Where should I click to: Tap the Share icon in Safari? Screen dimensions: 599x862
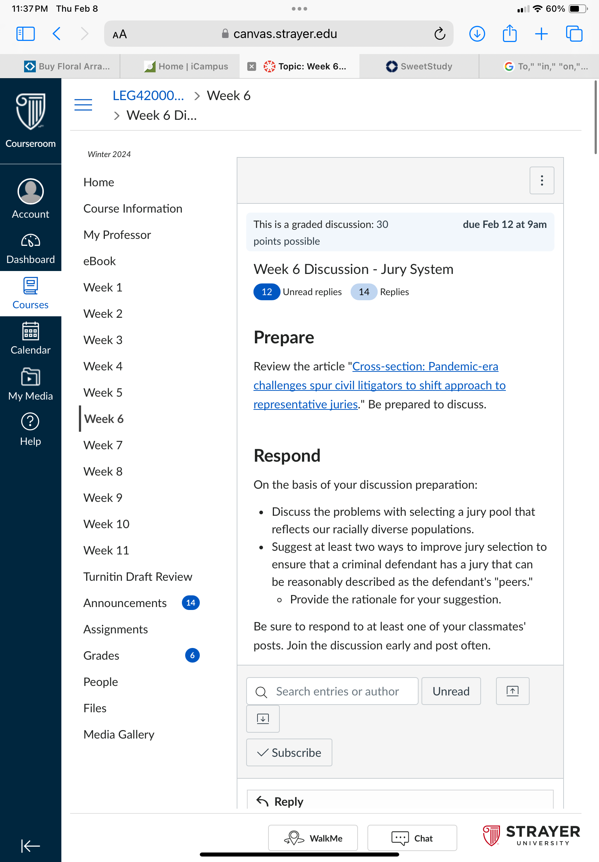coord(509,33)
